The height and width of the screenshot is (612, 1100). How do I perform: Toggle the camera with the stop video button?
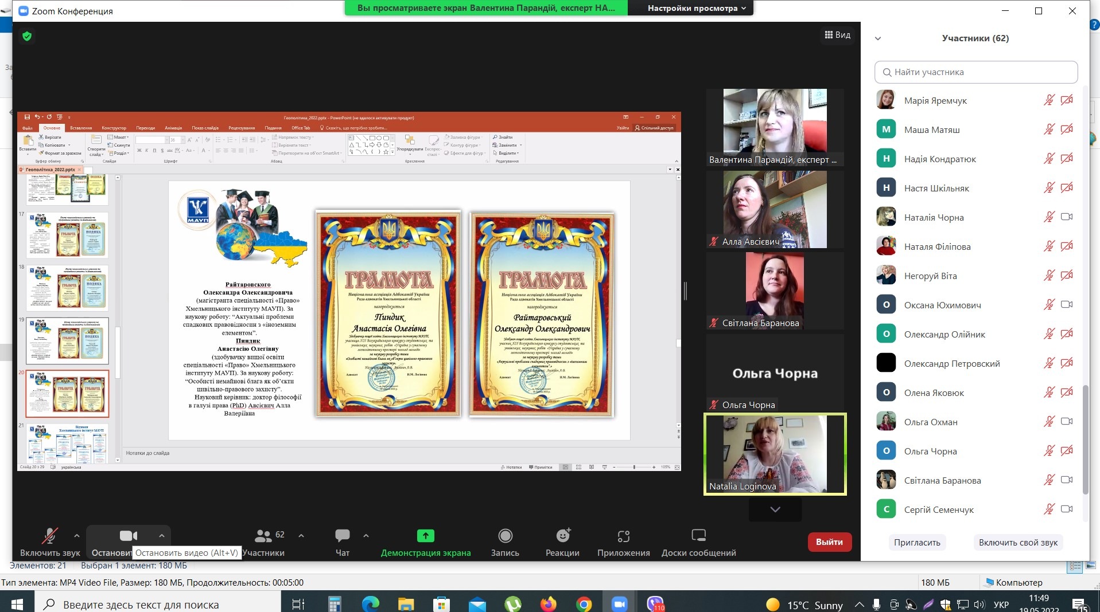[128, 536]
